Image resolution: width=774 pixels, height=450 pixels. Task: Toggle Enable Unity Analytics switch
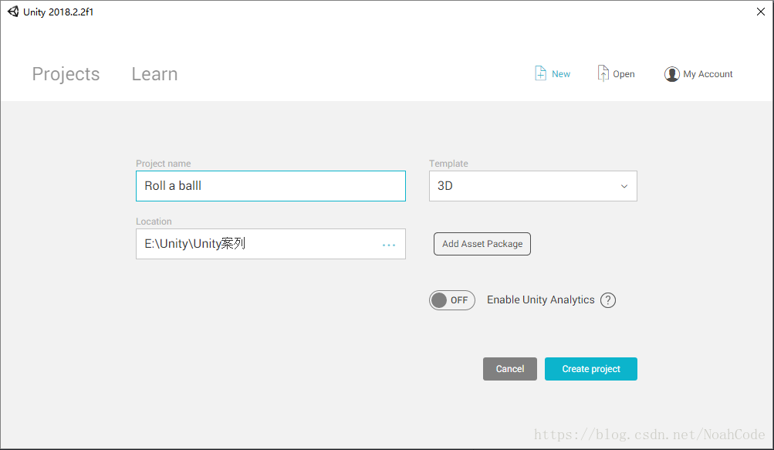[x=451, y=300]
